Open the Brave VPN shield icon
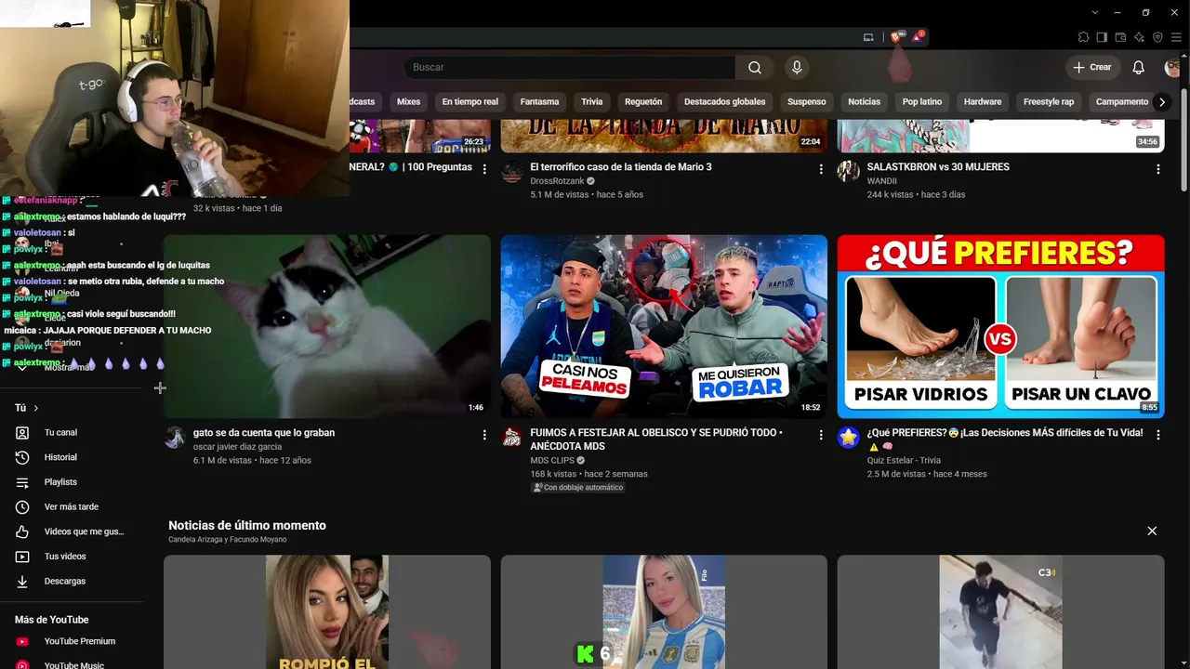Screen dimensions: 1190x669 pyautogui.click(x=1157, y=37)
